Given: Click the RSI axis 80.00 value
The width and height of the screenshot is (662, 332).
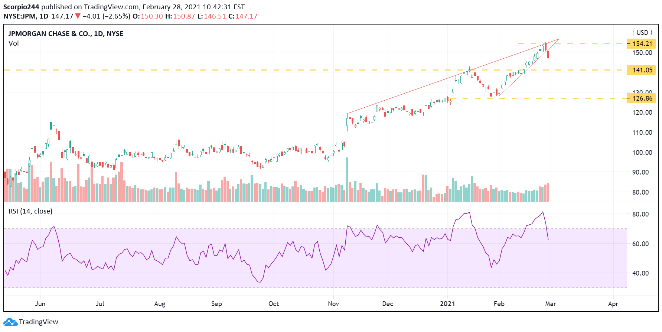Looking at the screenshot, I should coord(640,214).
